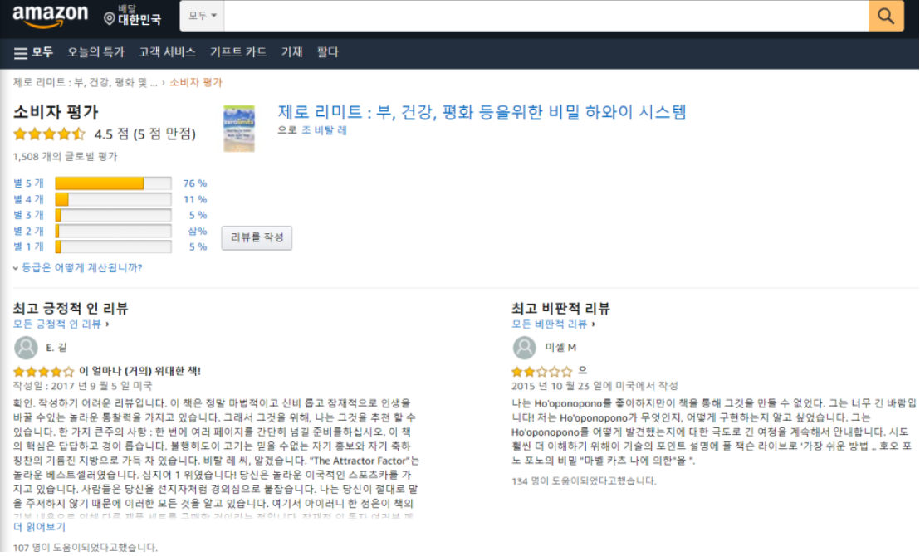Click inside the search input field
The image size is (920, 556).
546,16
